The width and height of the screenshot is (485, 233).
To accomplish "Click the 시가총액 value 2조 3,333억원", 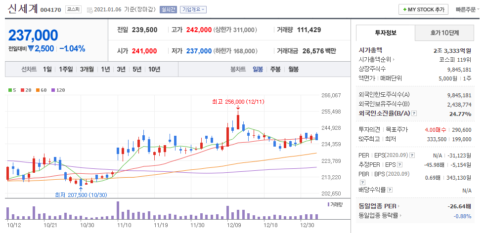I will point(452,51).
